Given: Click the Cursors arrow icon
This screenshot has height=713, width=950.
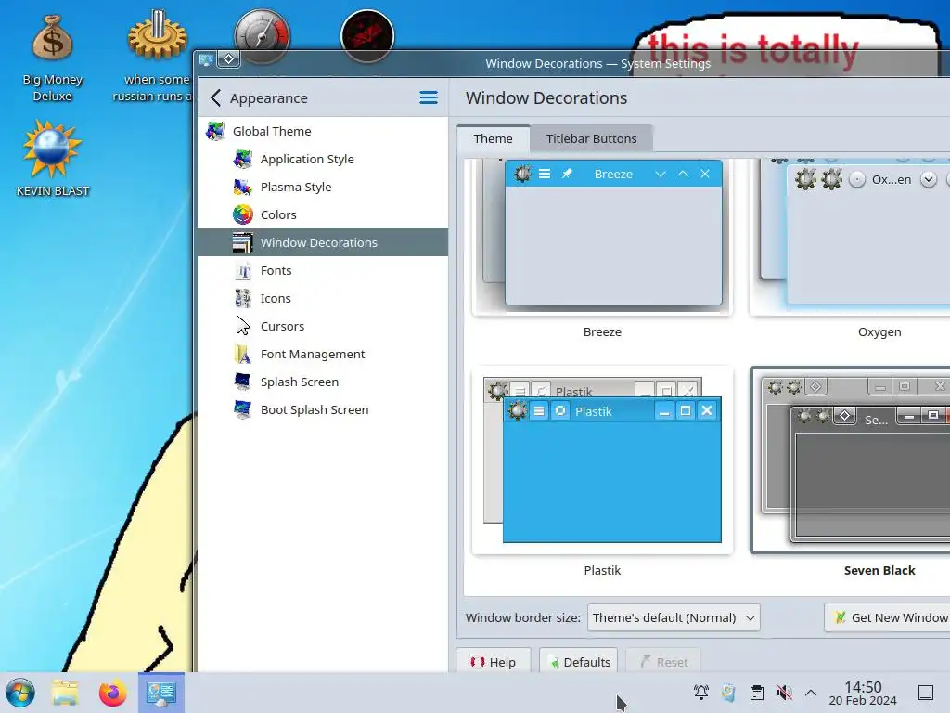Looking at the screenshot, I should 243,326.
